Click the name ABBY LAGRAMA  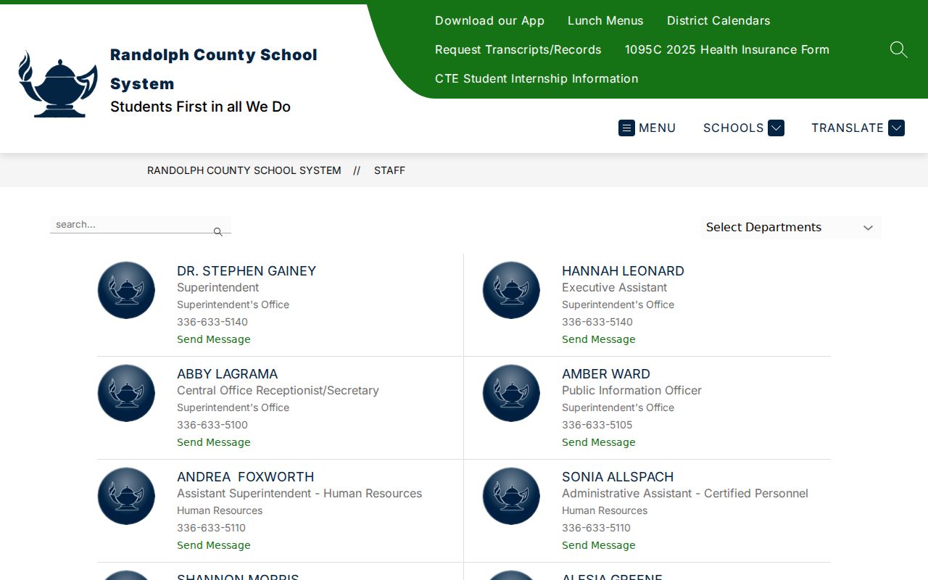pyautogui.click(x=227, y=374)
